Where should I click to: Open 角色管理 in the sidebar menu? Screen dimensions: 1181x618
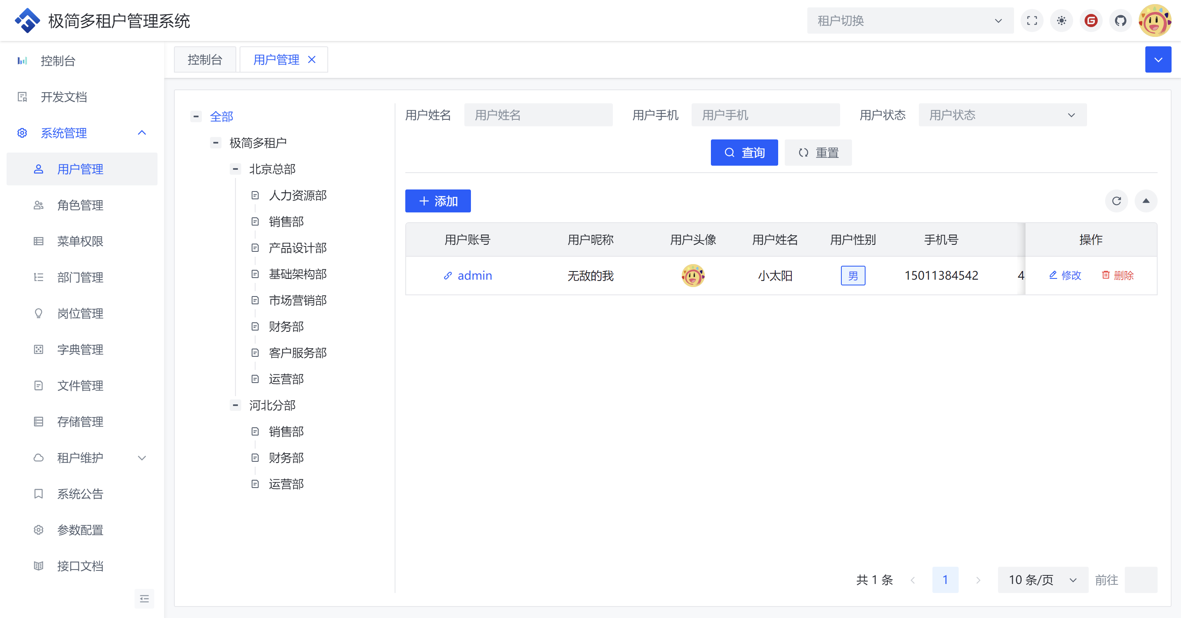(x=80, y=205)
